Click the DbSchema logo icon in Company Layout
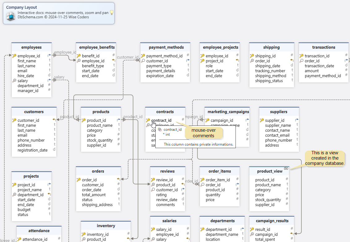Screen dimensions: 350x242 click(11, 16)
